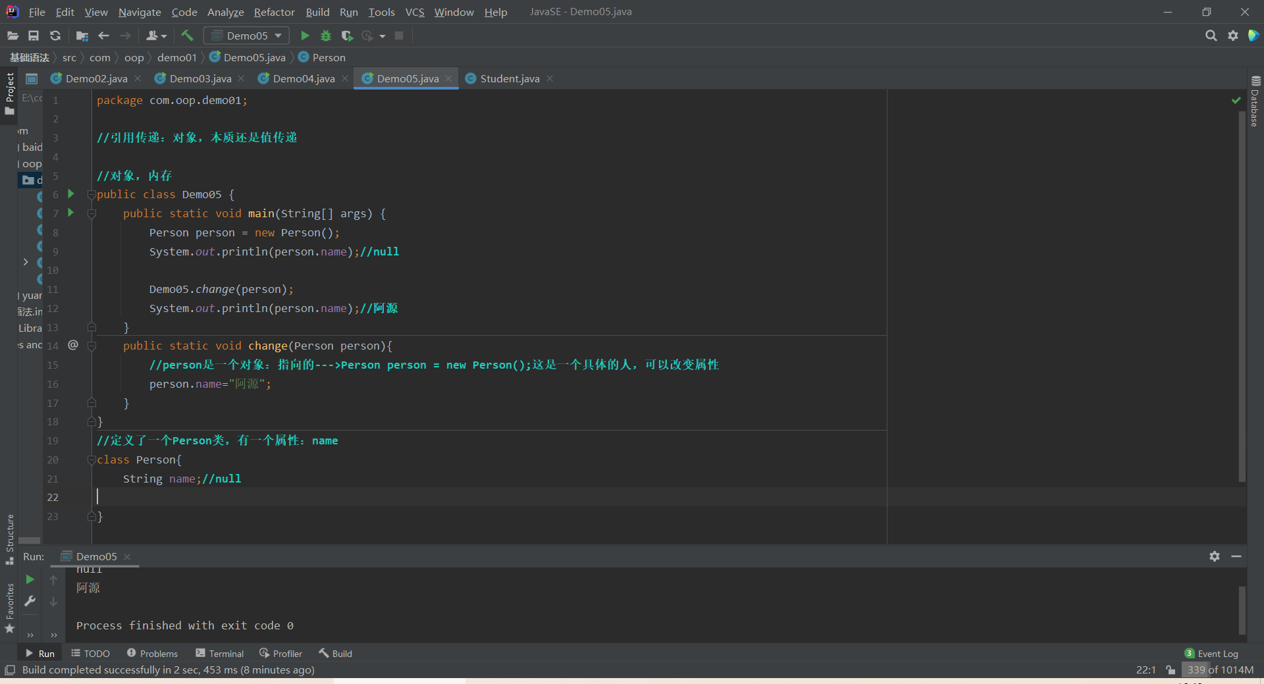Click the Save All toolbar icon
The width and height of the screenshot is (1264, 684).
(34, 36)
